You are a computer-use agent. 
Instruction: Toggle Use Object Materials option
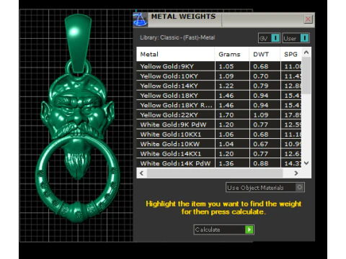265,187
